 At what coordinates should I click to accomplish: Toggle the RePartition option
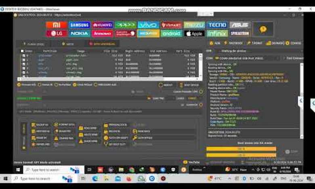(x=63, y=85)
